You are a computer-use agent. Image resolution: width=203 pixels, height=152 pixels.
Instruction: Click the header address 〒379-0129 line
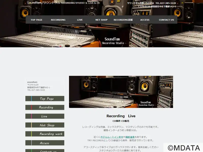coord(157,7)
